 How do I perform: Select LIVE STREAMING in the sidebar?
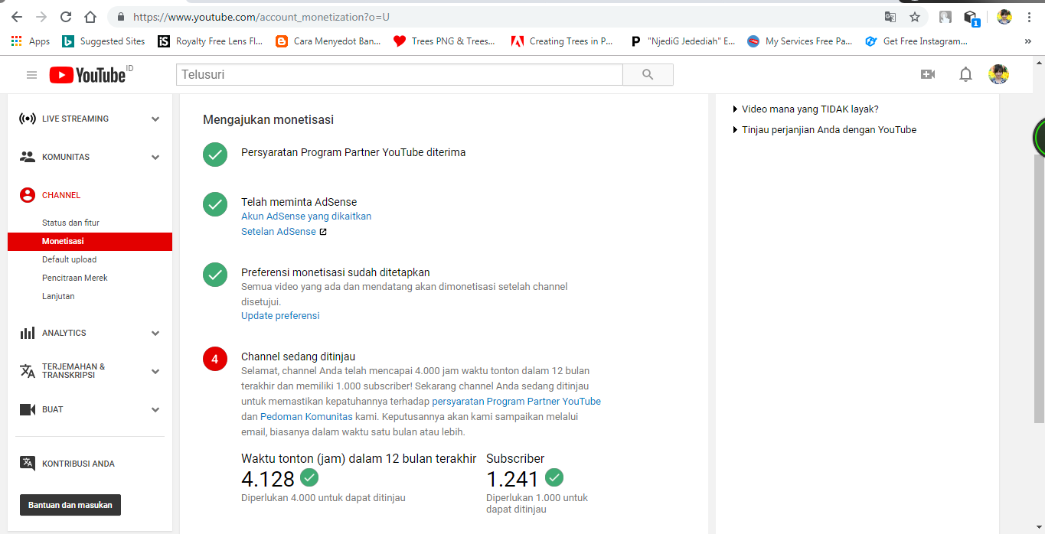pyautogui.click(x=75, y=119)
